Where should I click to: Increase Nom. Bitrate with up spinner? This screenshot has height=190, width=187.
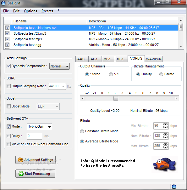click(165, 135)
